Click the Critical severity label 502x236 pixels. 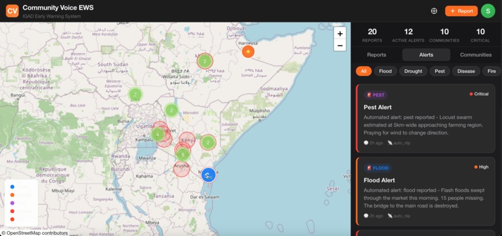click(479, 94)
